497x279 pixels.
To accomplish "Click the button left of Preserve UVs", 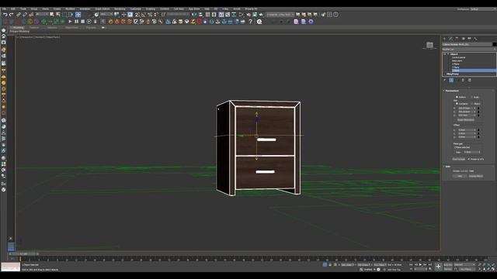I will click(459, 159).
